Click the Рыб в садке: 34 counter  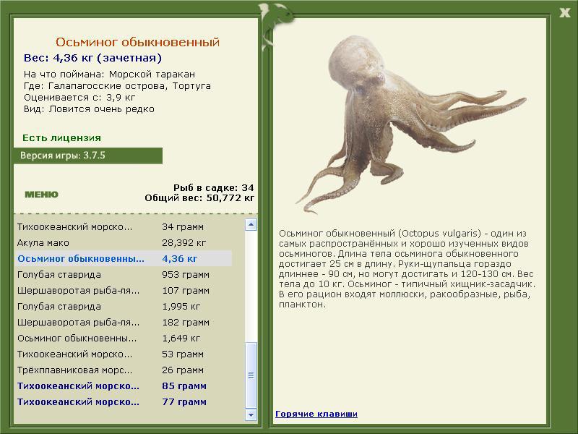tap(214, 187)
